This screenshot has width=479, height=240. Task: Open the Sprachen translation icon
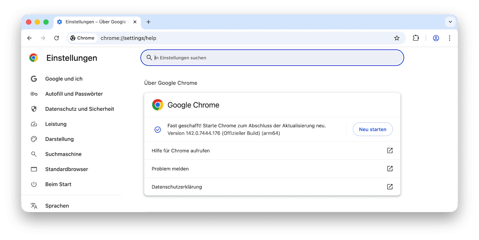(34, 205)
